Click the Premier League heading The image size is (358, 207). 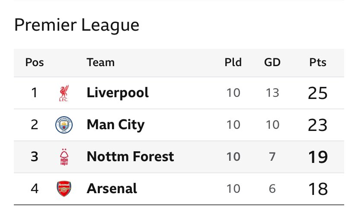[77, 25]
